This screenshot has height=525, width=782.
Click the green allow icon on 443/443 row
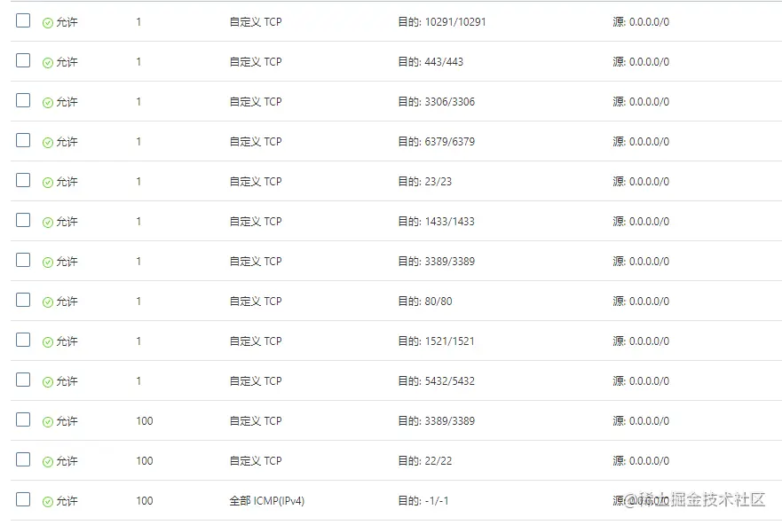pos(48,63)
